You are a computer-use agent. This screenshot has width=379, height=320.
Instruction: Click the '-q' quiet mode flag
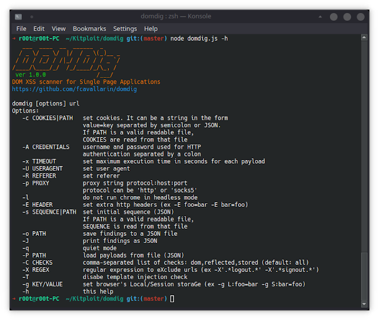[x=25, y=248]
